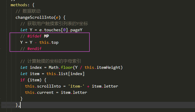Click the #ifdef directive text
This screenshot has height=112, width=195.
35,36
